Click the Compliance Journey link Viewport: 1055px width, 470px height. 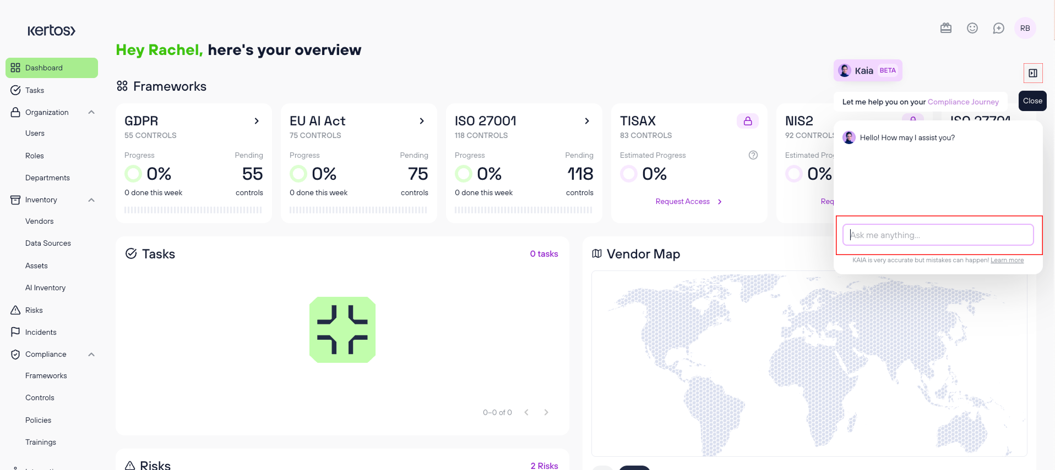point(963,102)
